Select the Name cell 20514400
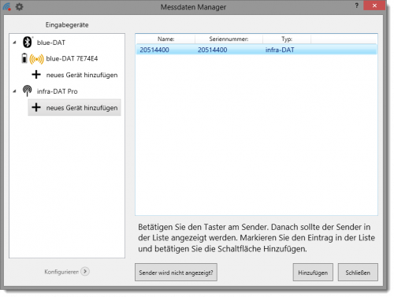 tap(154, 50)
